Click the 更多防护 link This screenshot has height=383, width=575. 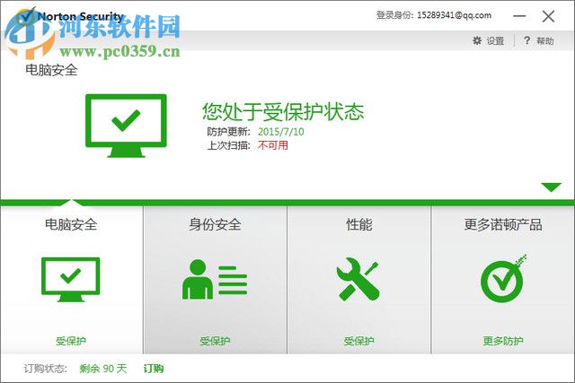point(503,341)
